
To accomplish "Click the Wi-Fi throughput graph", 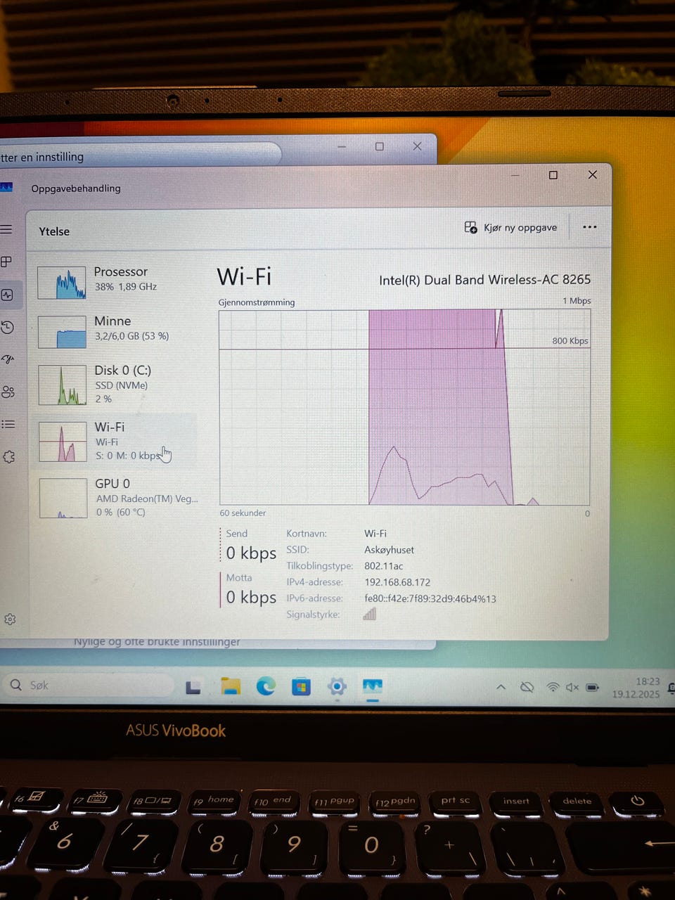I will [404, 407].
